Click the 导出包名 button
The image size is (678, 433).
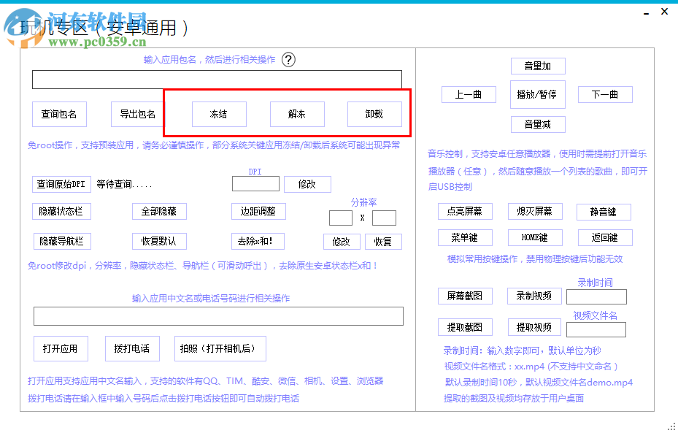pyautogui.click(x=137, y=114)
